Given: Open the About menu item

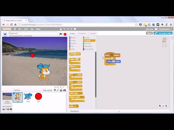Looking at the screenshot, I should (x=38, y=29).
